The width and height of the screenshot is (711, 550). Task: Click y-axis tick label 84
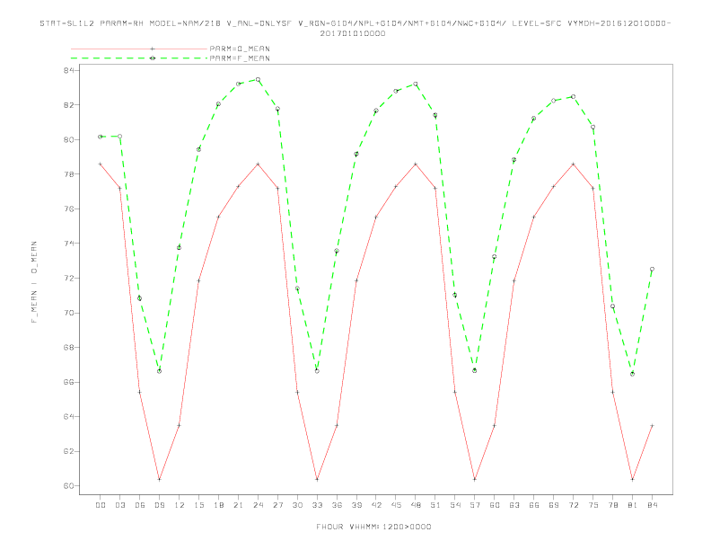click(68, 70)
